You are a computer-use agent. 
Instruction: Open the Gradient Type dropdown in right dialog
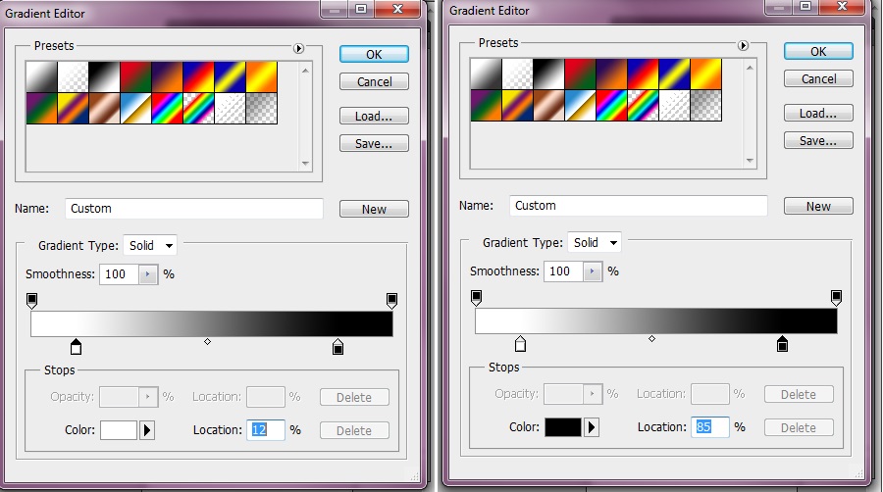[596, 242]
